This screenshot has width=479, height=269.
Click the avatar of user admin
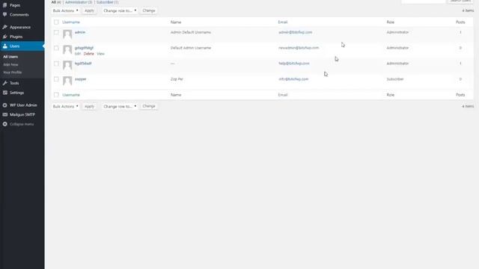pos(67,34)
